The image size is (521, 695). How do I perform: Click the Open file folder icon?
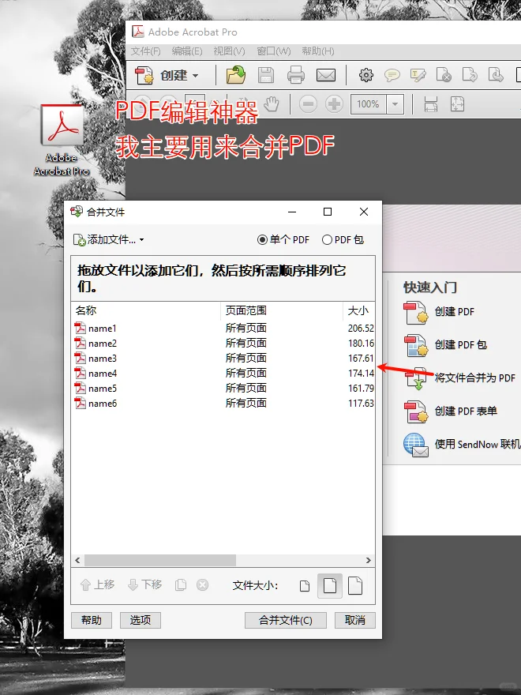(236, 75)
